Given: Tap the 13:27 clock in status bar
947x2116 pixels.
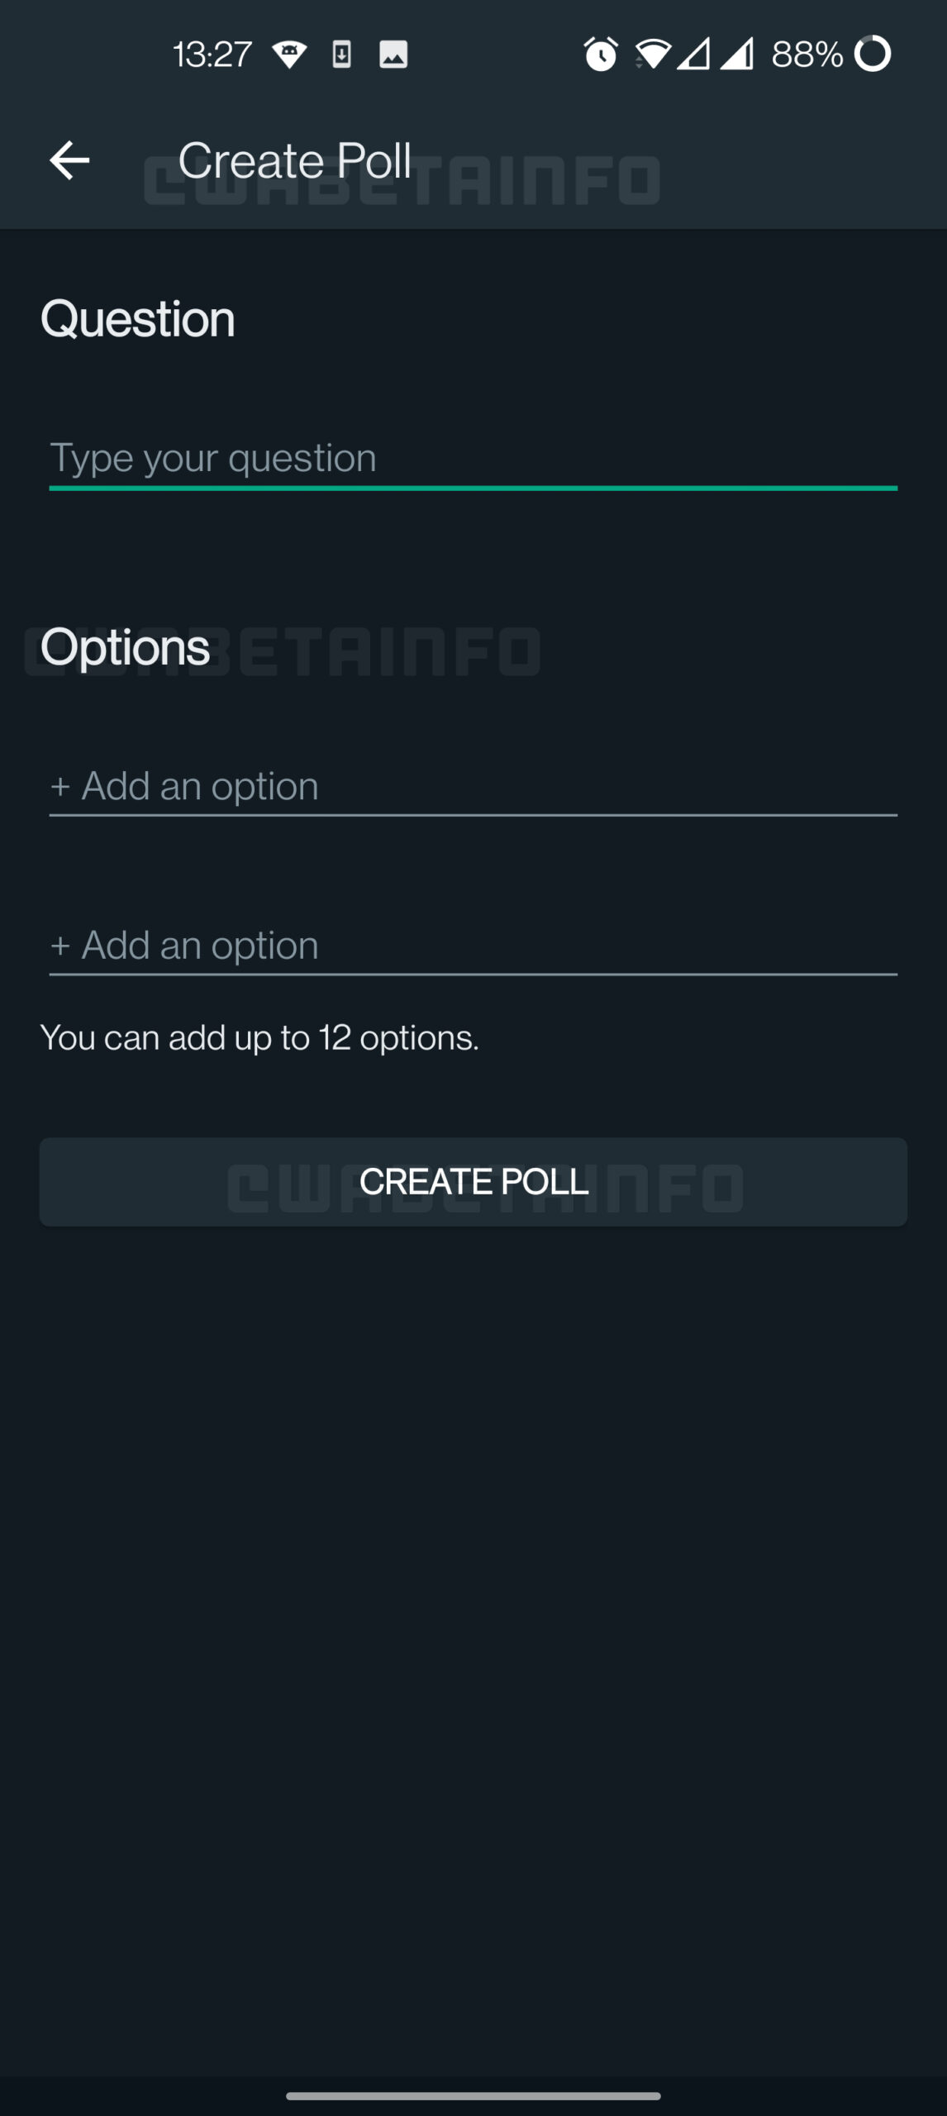Looking at the screenshot, I should pyautogui.click(x=212, y=55).
